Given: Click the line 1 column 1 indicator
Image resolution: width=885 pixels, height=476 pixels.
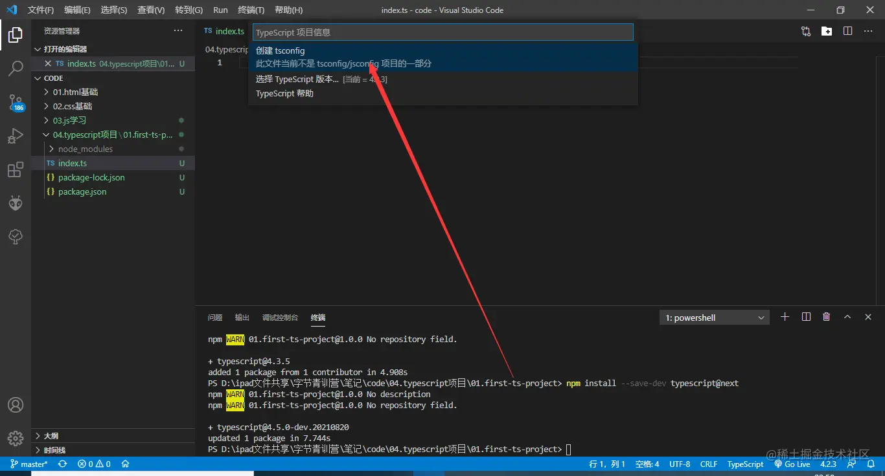Looking at the screenshot, I should coord(607,464).
